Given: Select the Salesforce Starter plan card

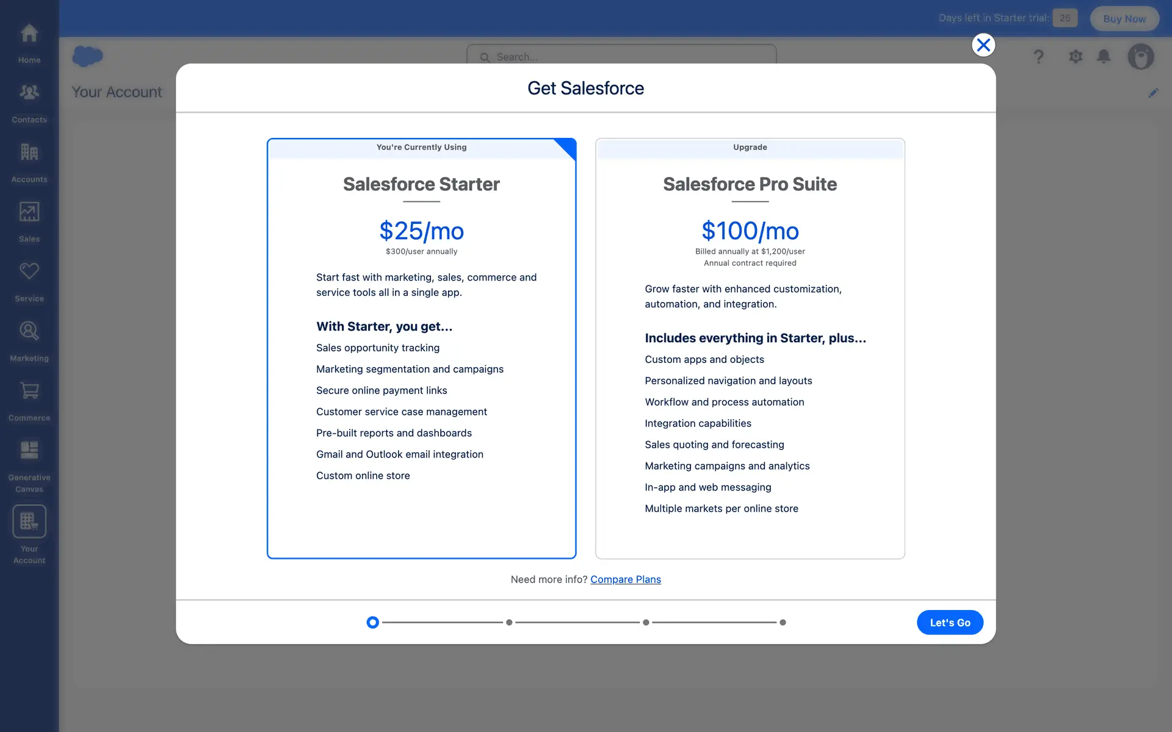Looking at the screenshot, I should (x=421, y=348).
